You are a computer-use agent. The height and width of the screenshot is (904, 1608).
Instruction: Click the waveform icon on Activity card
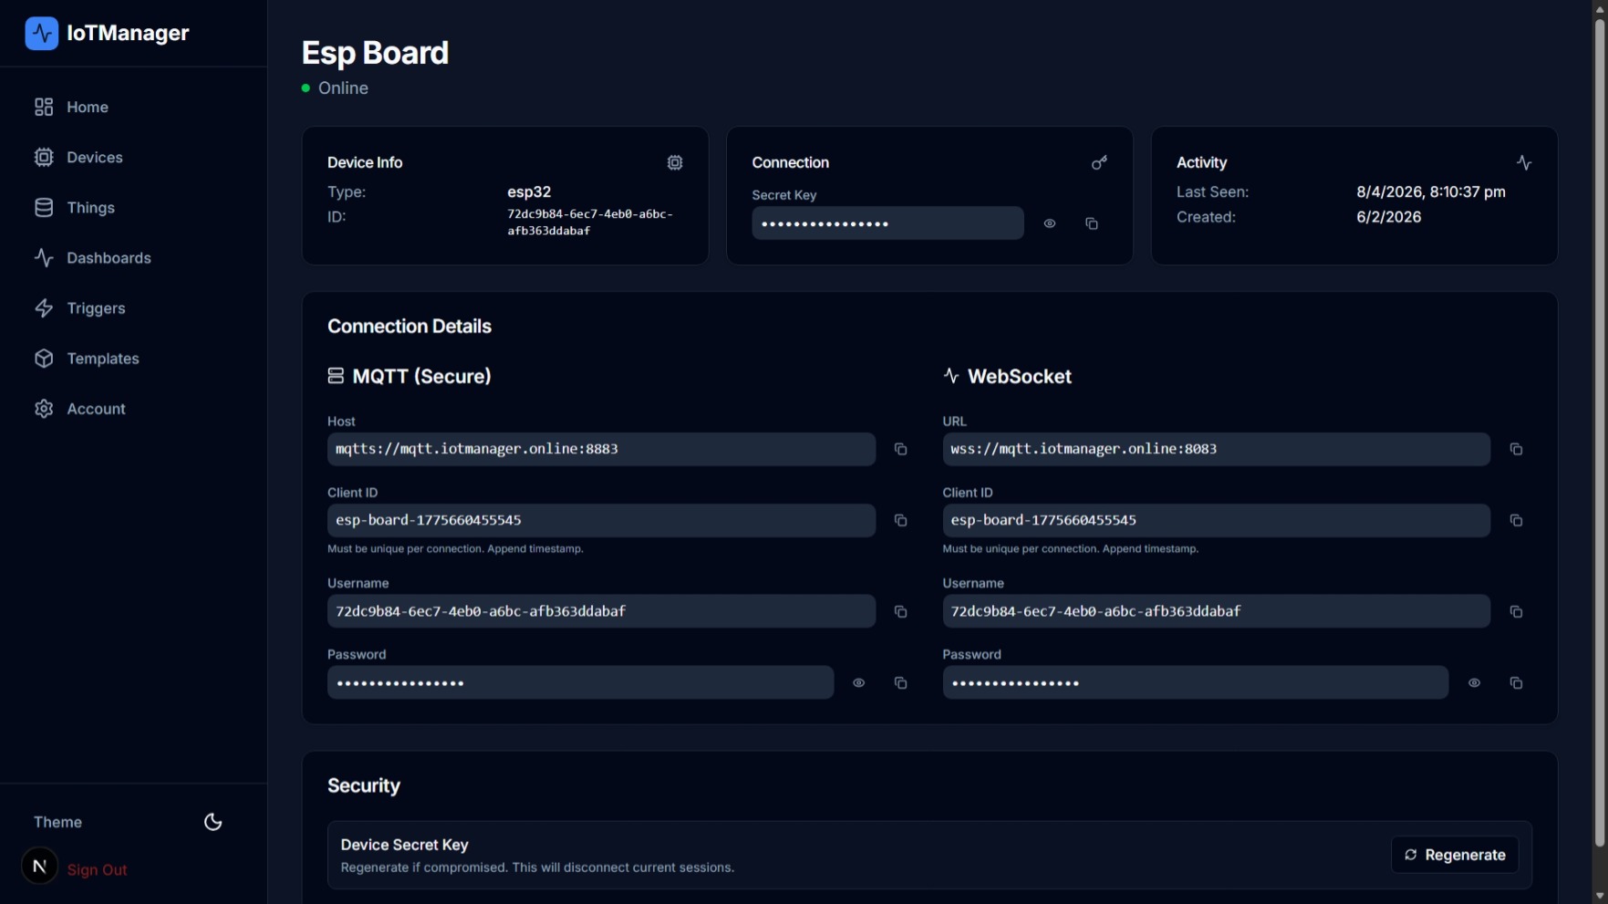1525,162
